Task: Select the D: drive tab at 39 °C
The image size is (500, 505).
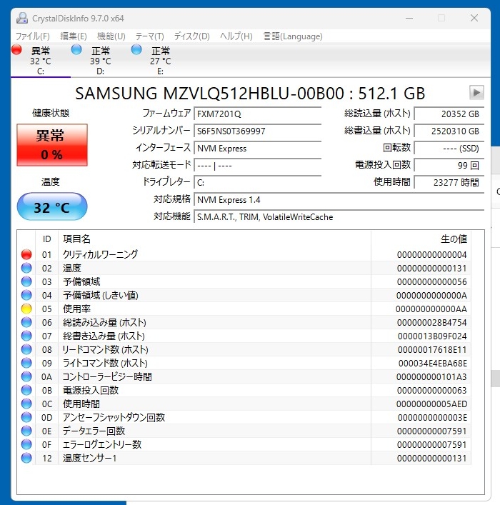Action: (100, 61)
